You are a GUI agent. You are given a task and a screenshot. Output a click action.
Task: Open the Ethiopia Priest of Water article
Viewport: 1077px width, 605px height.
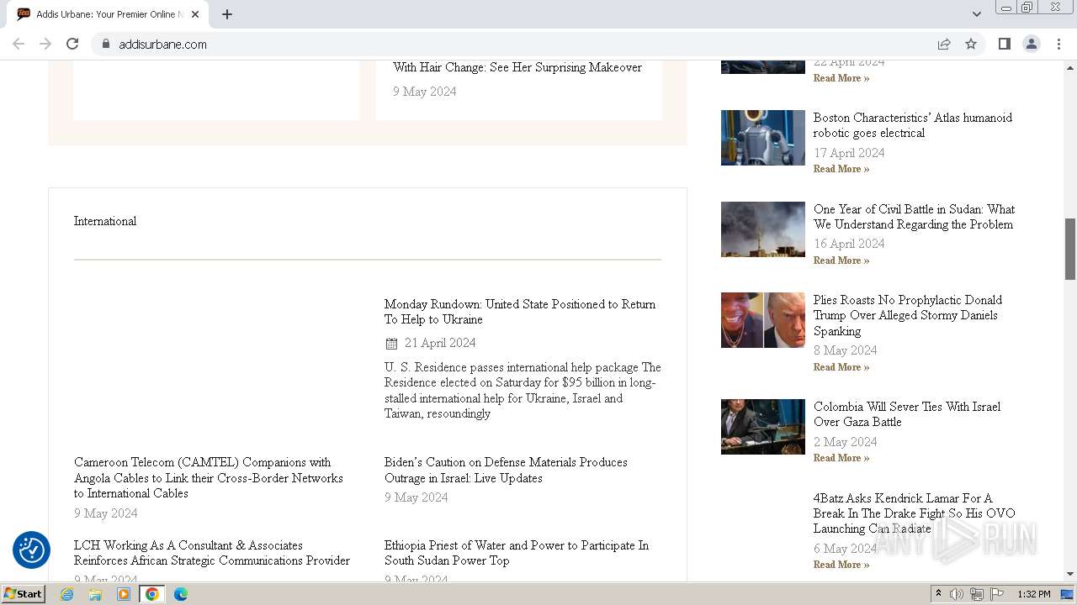pyautogui.click(x=517, y=553)
